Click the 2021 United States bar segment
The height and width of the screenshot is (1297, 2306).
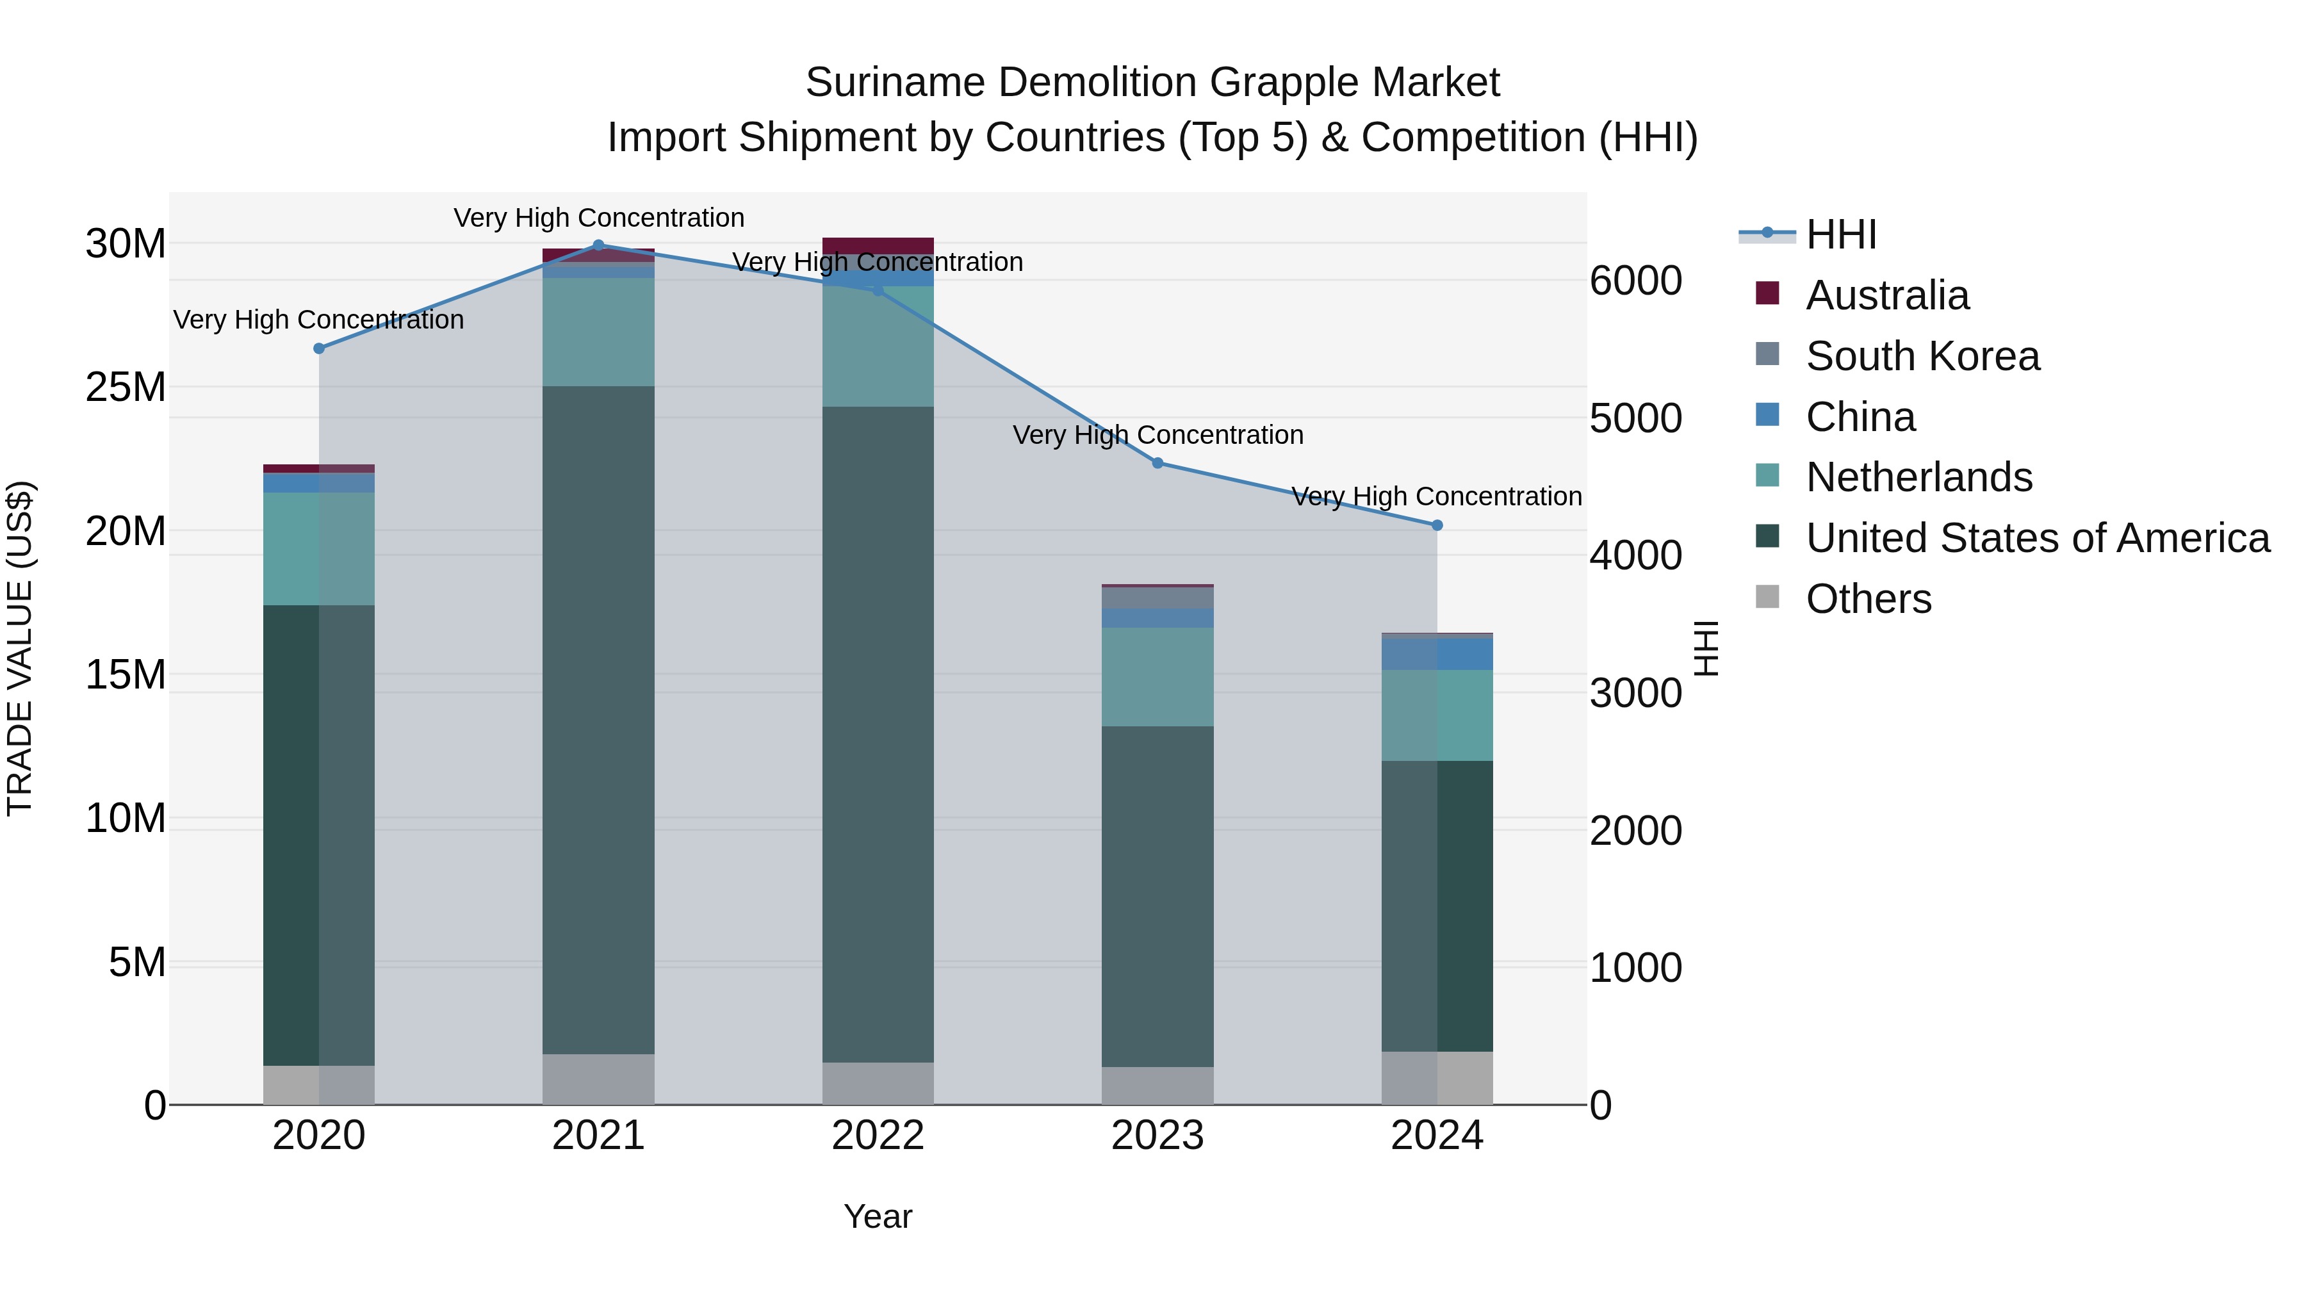(x=599, y=720)
